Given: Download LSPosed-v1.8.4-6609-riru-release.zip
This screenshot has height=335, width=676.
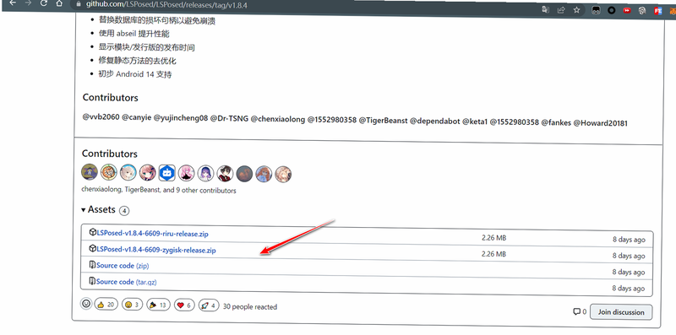Looking at the screenshot, I should click(152, 234).
